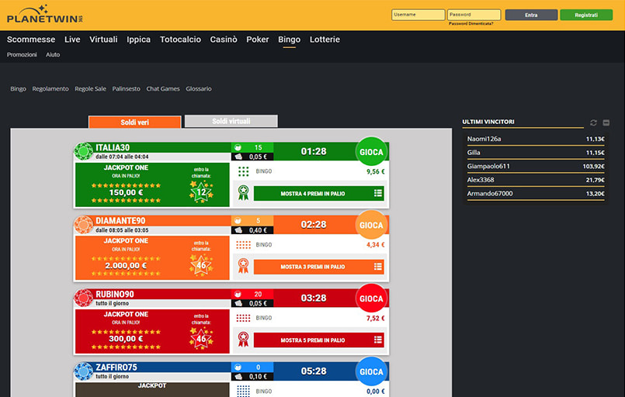Click the Username input field

tap(418, 15)
